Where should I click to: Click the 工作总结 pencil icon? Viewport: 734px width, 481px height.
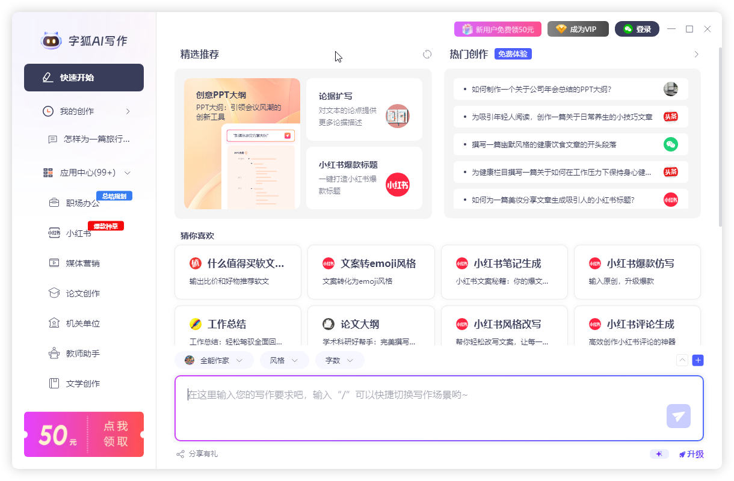point(196,324)
